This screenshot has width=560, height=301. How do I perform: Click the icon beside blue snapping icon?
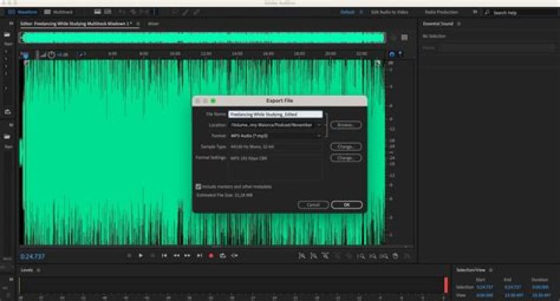[400, 54]
